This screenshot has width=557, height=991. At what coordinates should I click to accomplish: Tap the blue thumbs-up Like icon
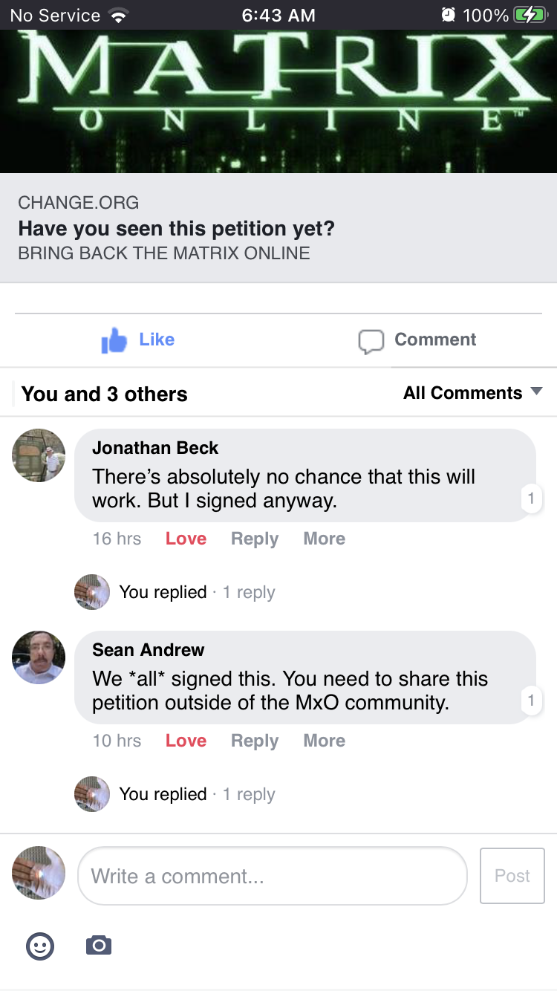tap(114, 341)
